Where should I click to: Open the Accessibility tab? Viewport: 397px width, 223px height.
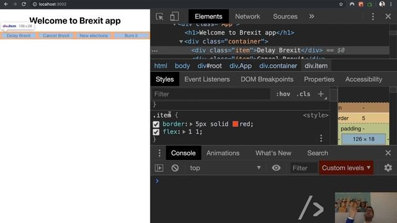(x=364, y=79)
